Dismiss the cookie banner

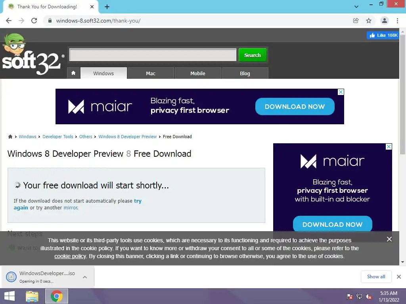click(389, 239)
